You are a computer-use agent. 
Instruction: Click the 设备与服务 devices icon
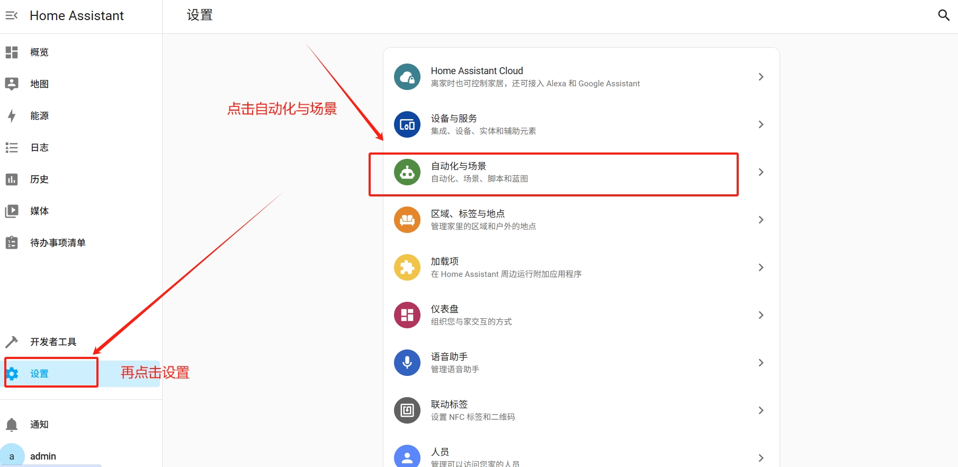[x=407, y=124]
